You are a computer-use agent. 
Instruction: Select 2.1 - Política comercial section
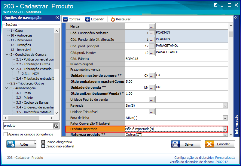pos(35,59)
